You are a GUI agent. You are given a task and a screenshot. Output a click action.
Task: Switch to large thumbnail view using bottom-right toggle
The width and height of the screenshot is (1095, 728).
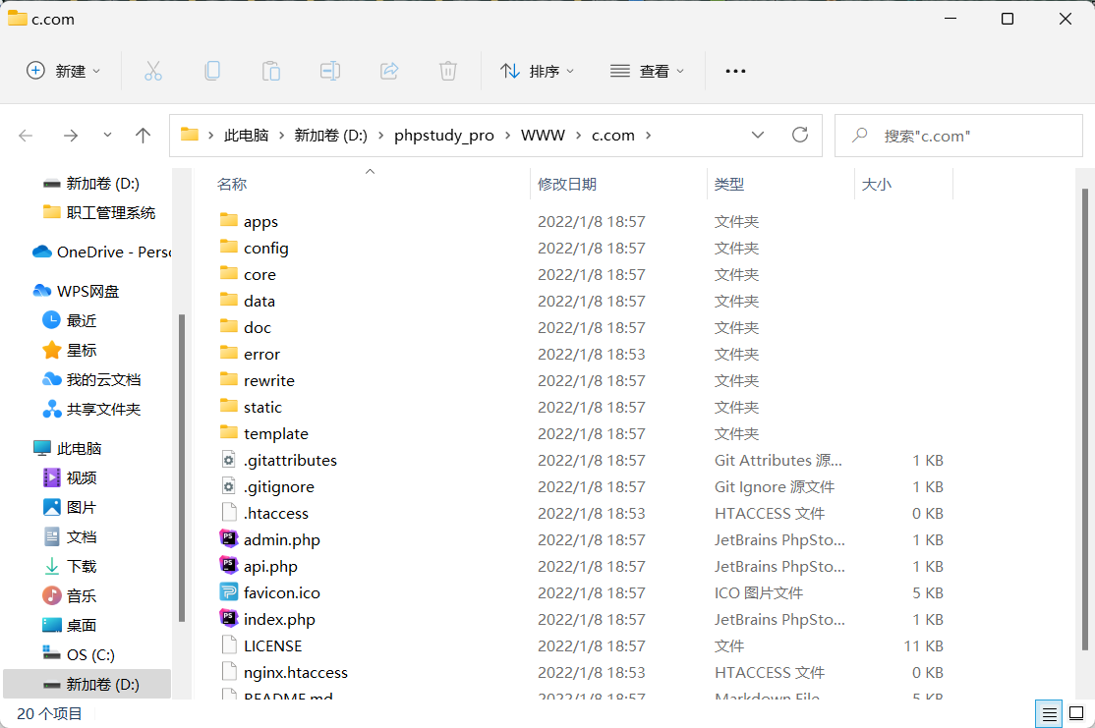coord(1075,714)
